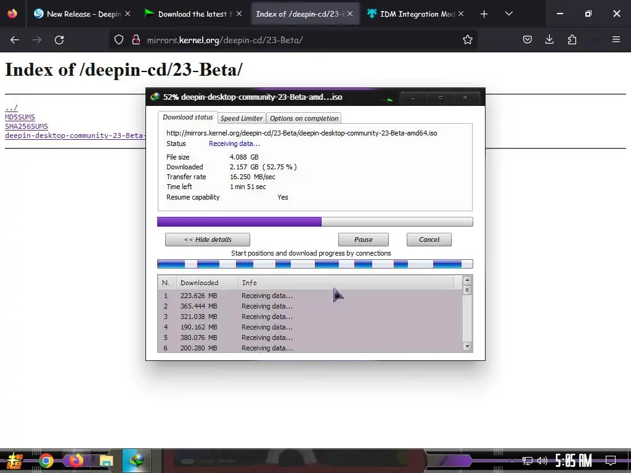Open the volume tray icon
Screen dimensions: 631x473
pyautogui.click(x=542, y=461)
